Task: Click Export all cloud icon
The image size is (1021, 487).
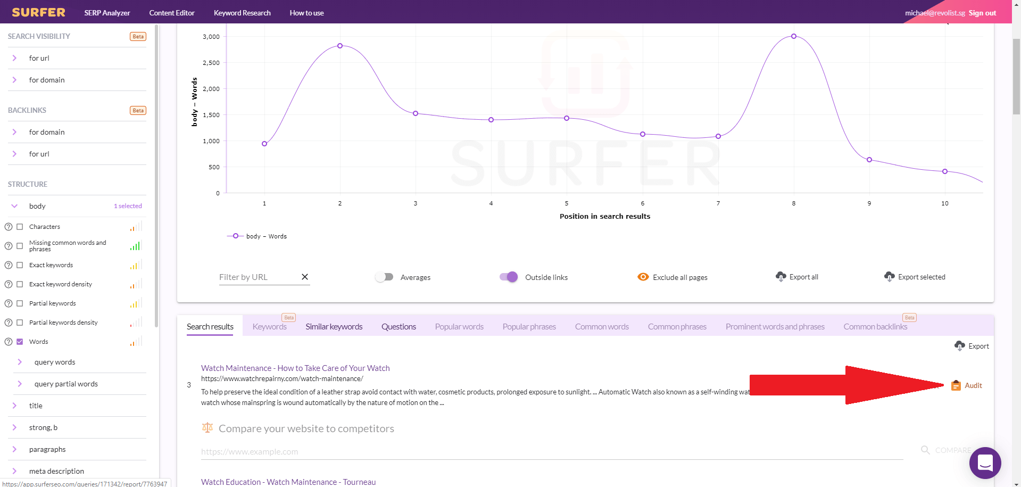Action: click(781, 276)
